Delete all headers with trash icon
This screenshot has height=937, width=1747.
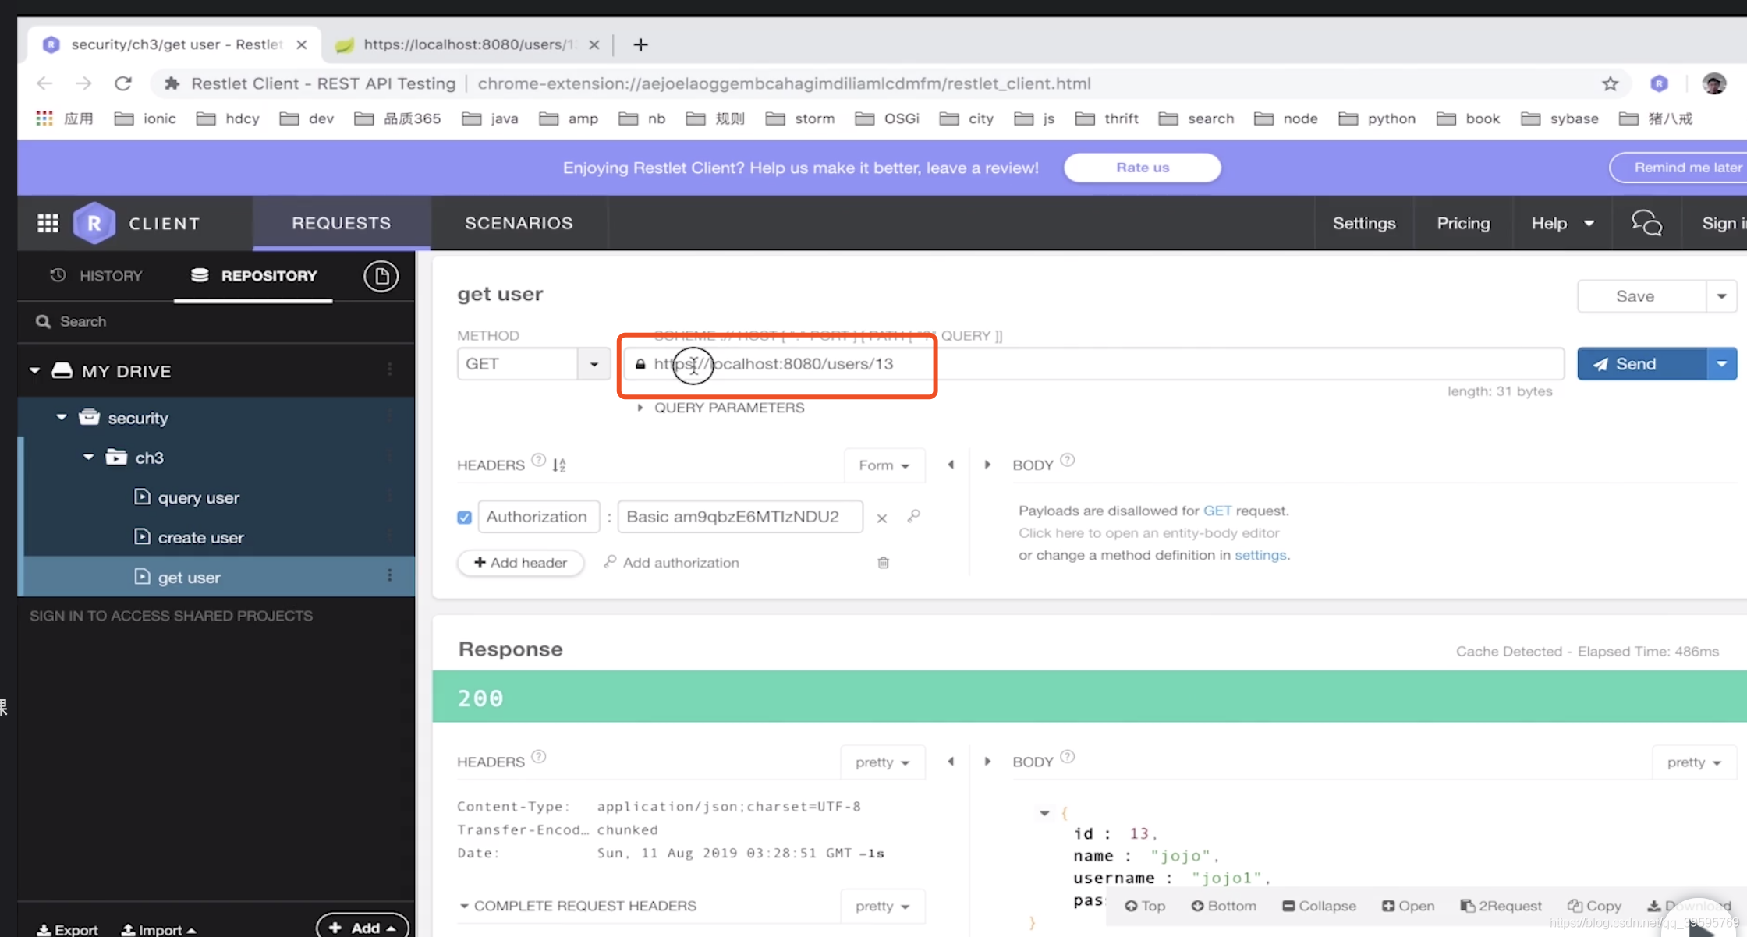tap(883, 563)
